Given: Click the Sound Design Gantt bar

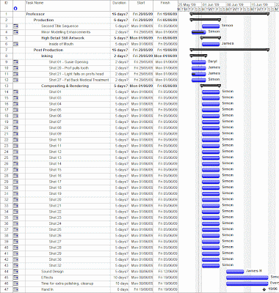Looking at the screenshot, I should 235,272.
